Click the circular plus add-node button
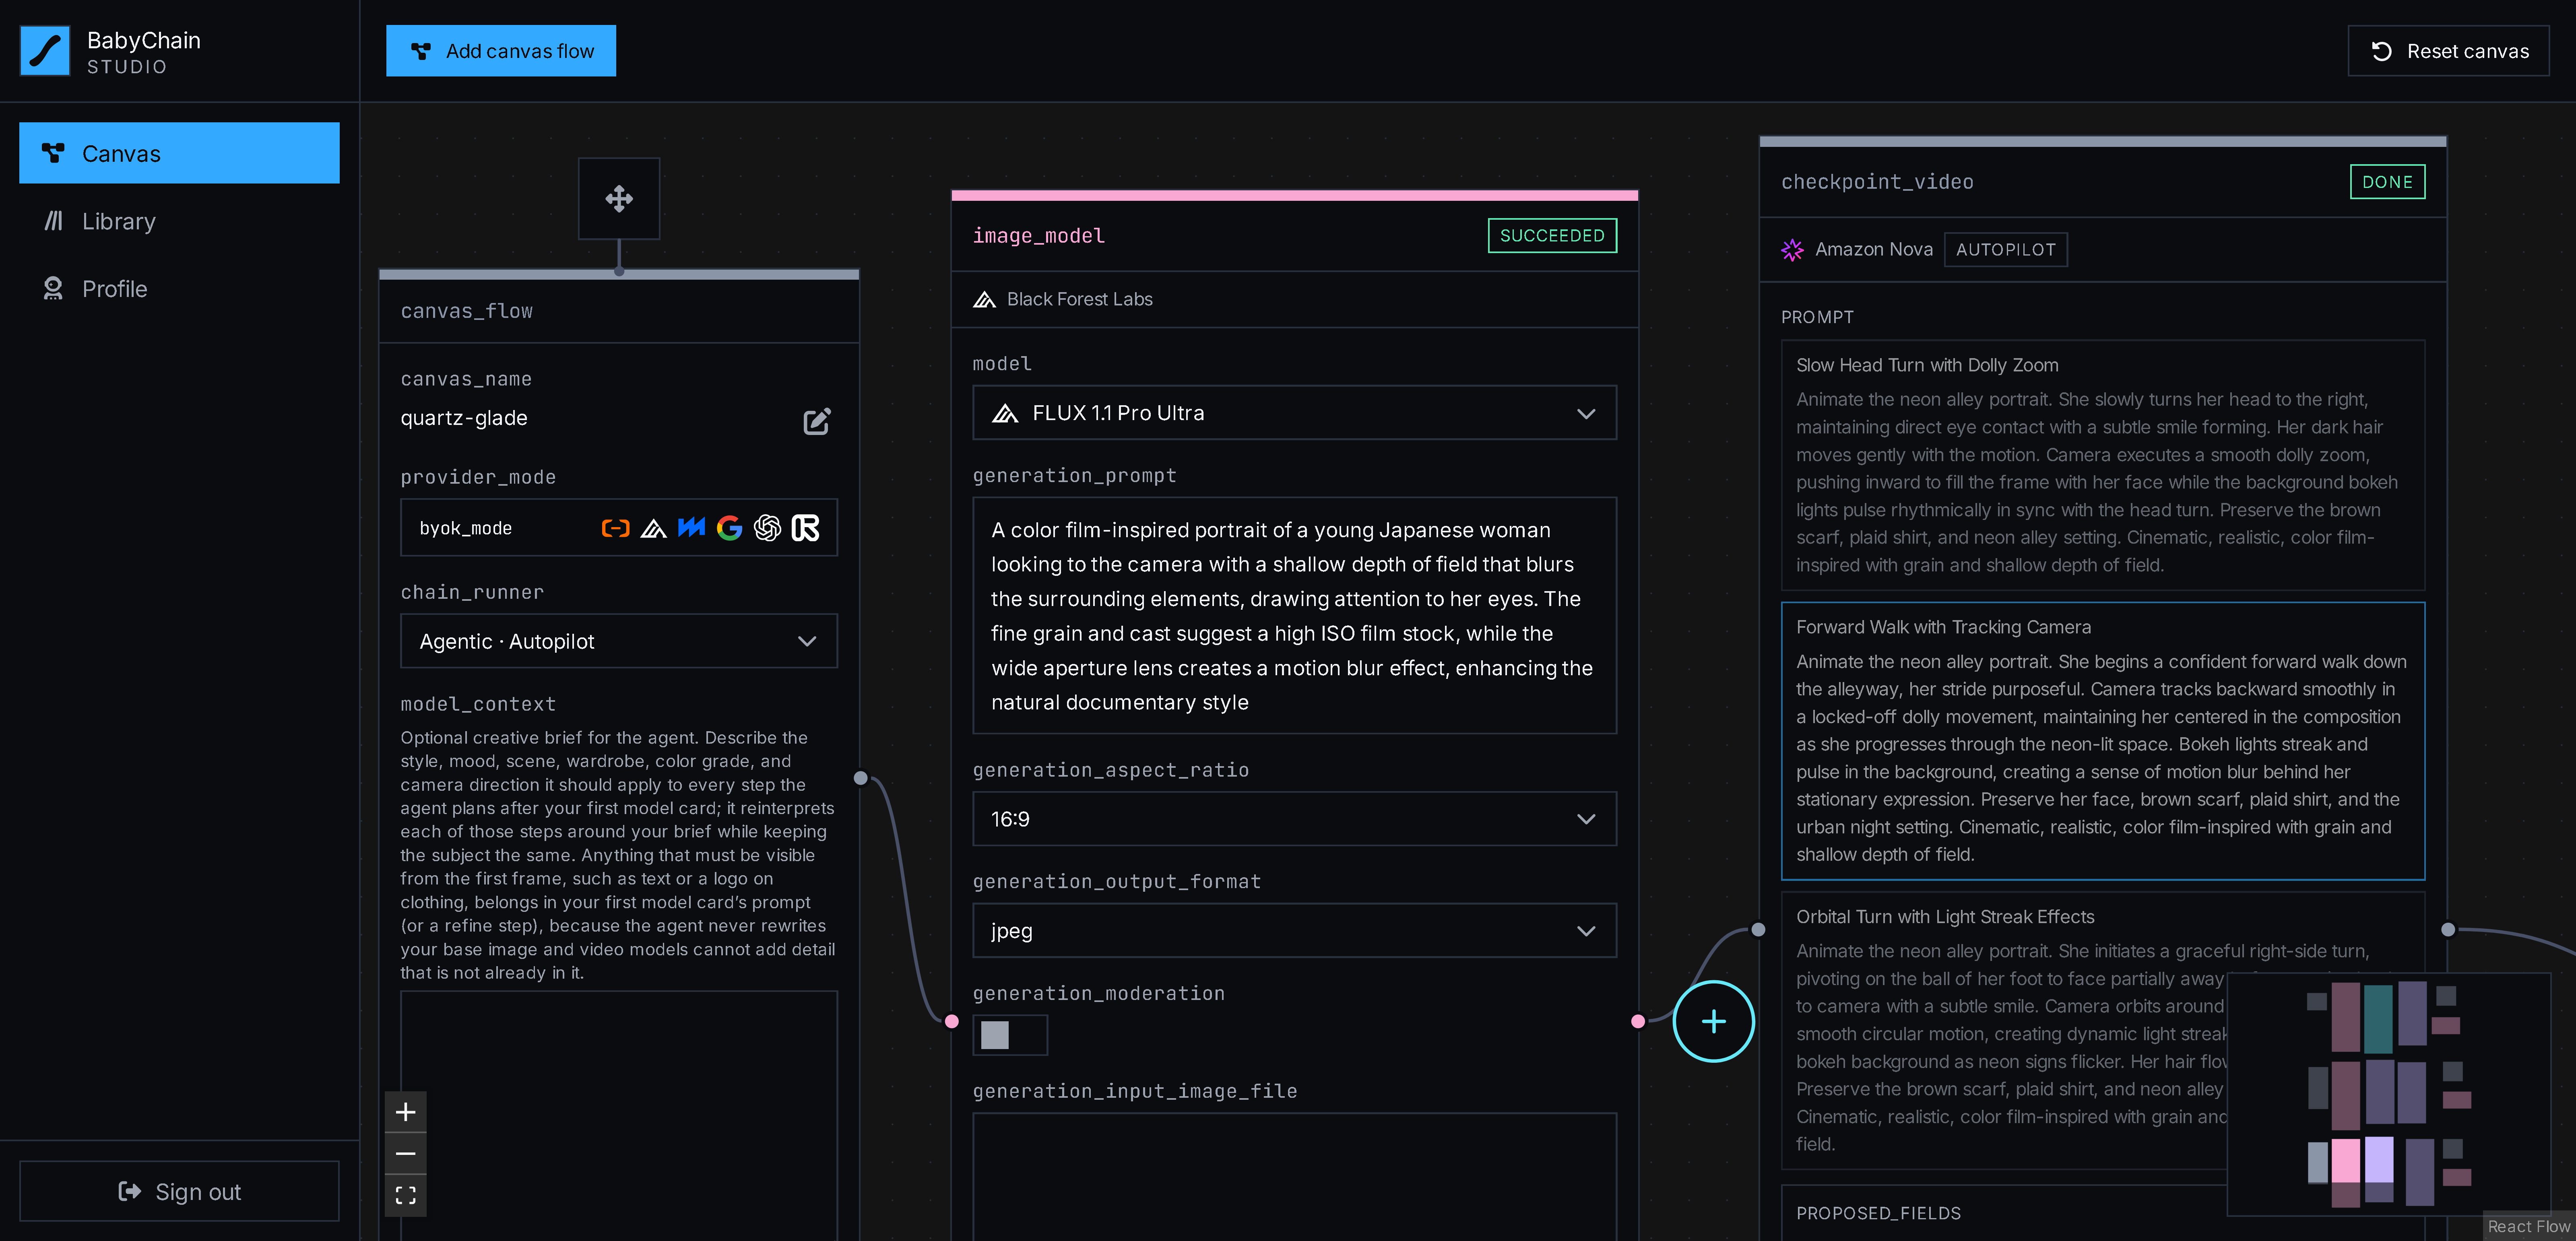The width and height of the screenshot is (2576, 1241). (1713, 1021)
